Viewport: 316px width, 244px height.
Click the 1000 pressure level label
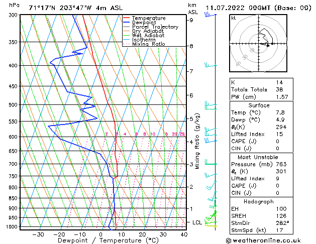pos(12,227)
